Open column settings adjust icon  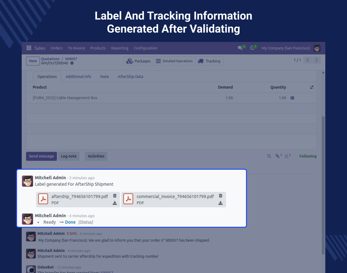click(312, 87)
